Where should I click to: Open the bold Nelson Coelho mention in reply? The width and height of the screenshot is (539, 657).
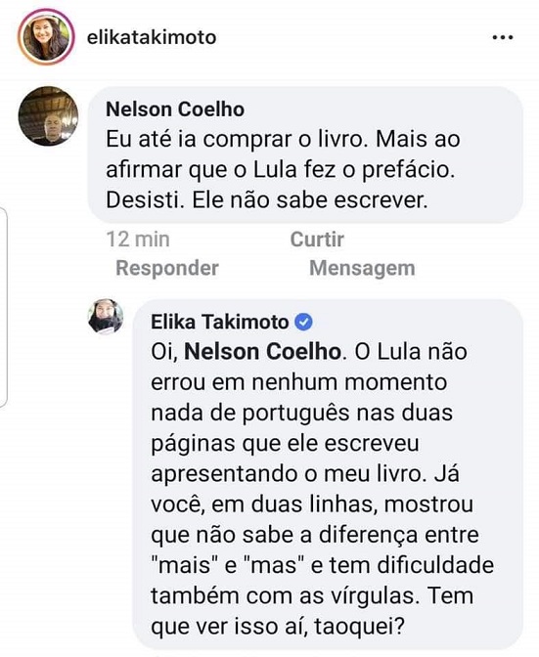click(262, 352)
